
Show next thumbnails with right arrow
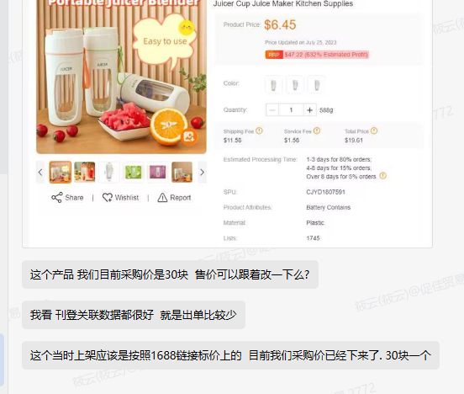click(202, 173)
